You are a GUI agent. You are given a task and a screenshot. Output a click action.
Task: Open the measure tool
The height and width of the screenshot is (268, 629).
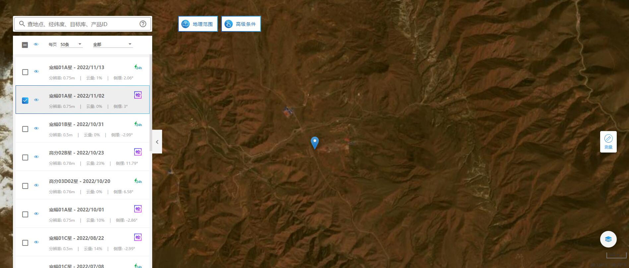[608, 142]
